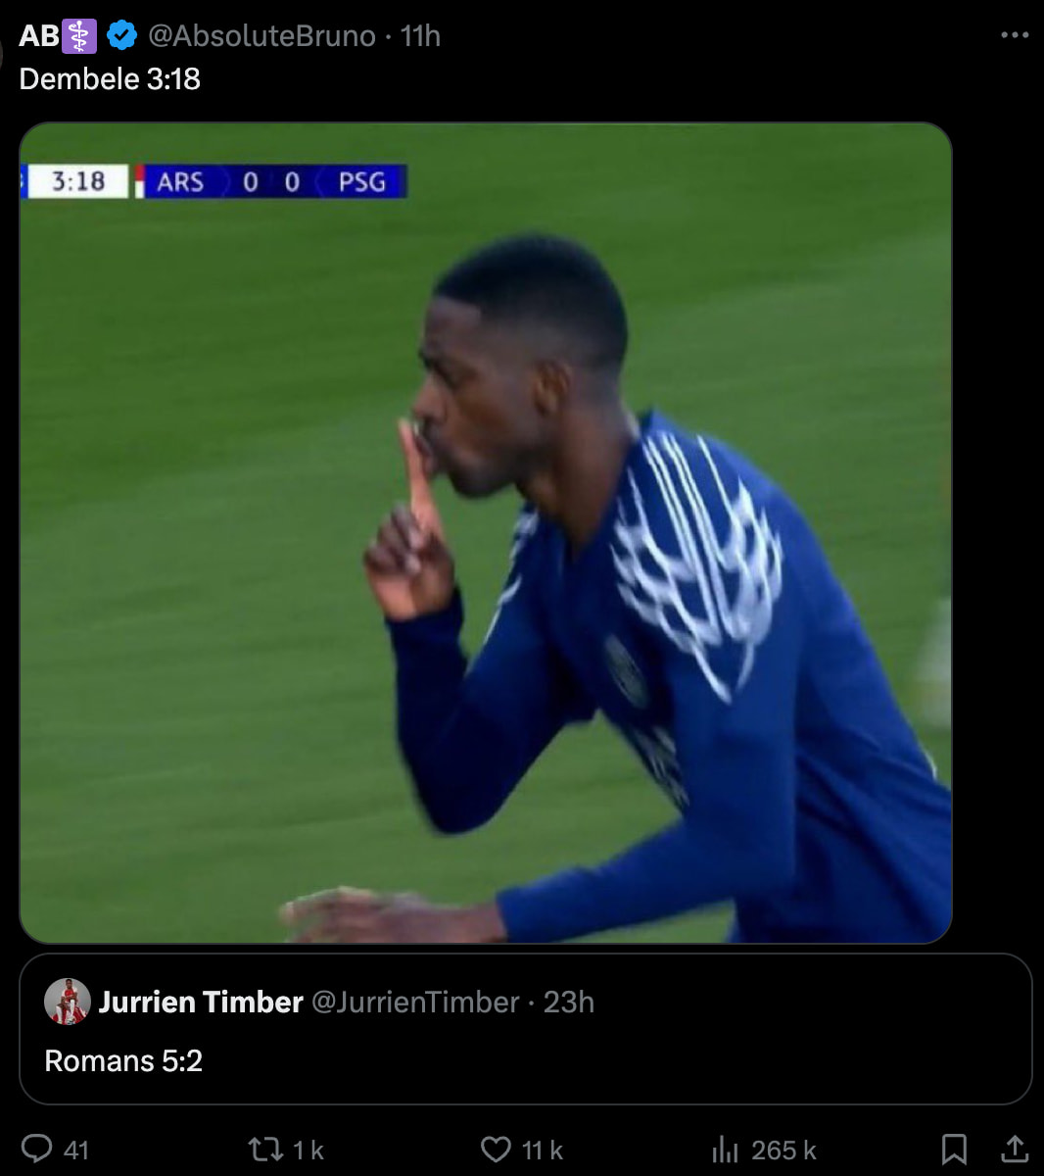Click the reply speech bubble icon
The width and height of the screenshot is (1044, 1176).
[x=36, y=1149]
